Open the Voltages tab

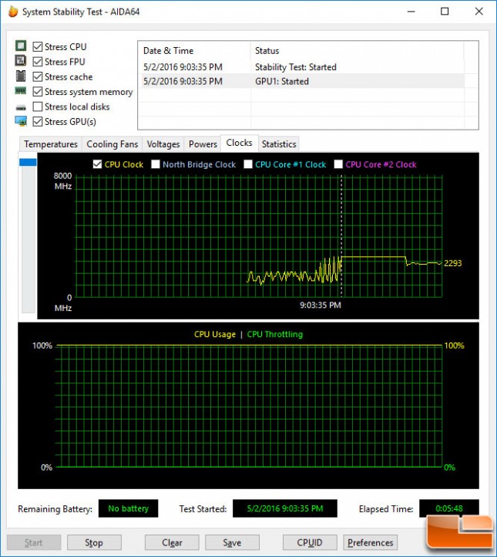point(163,143)
